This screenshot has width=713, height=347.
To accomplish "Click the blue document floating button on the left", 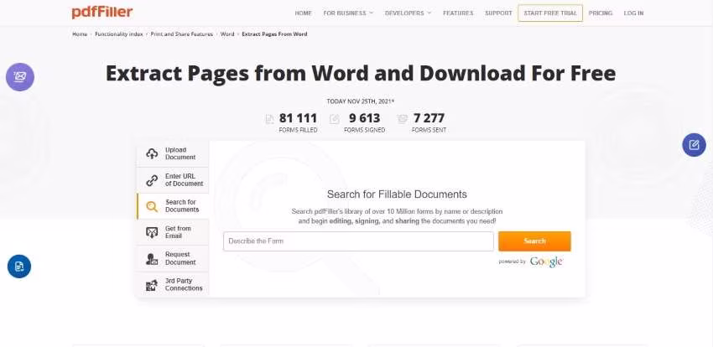I will pos(19,267).
